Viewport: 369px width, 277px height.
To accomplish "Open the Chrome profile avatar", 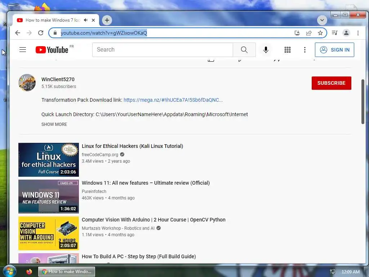I will 346,33.
